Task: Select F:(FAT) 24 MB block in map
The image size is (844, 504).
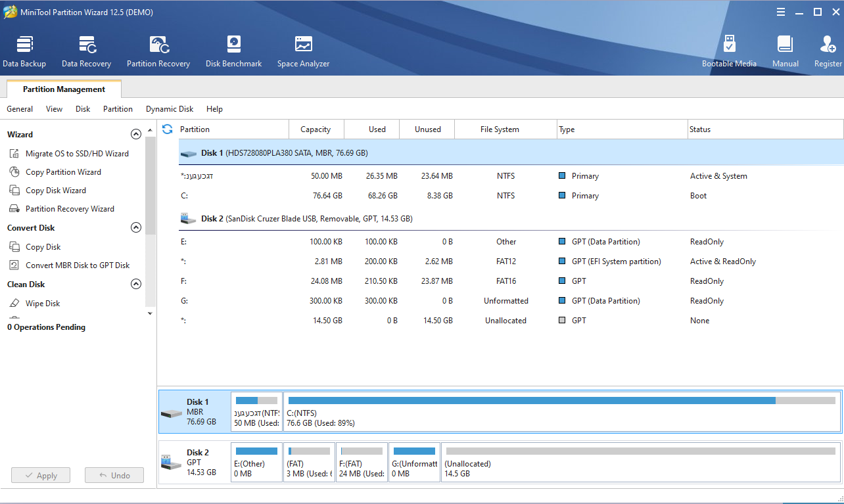Action: point(362,462)
